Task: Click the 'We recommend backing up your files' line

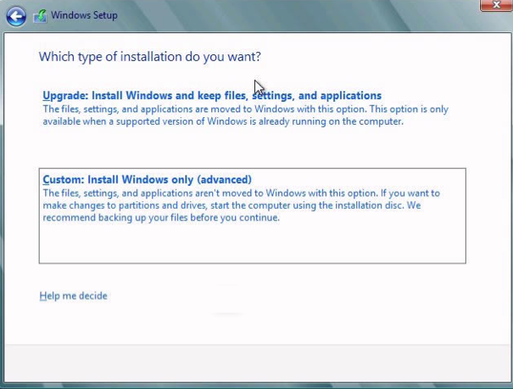Action: point(161,217)
